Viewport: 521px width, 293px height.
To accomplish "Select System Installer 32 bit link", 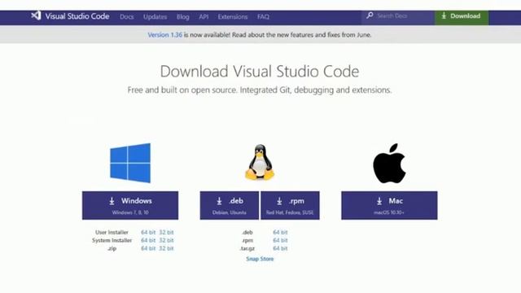I will tap(166, 240).
